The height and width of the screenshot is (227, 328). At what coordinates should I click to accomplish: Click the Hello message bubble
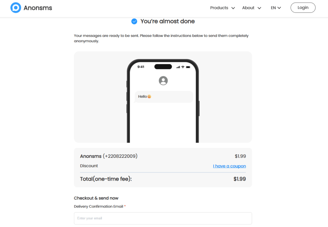163,97
